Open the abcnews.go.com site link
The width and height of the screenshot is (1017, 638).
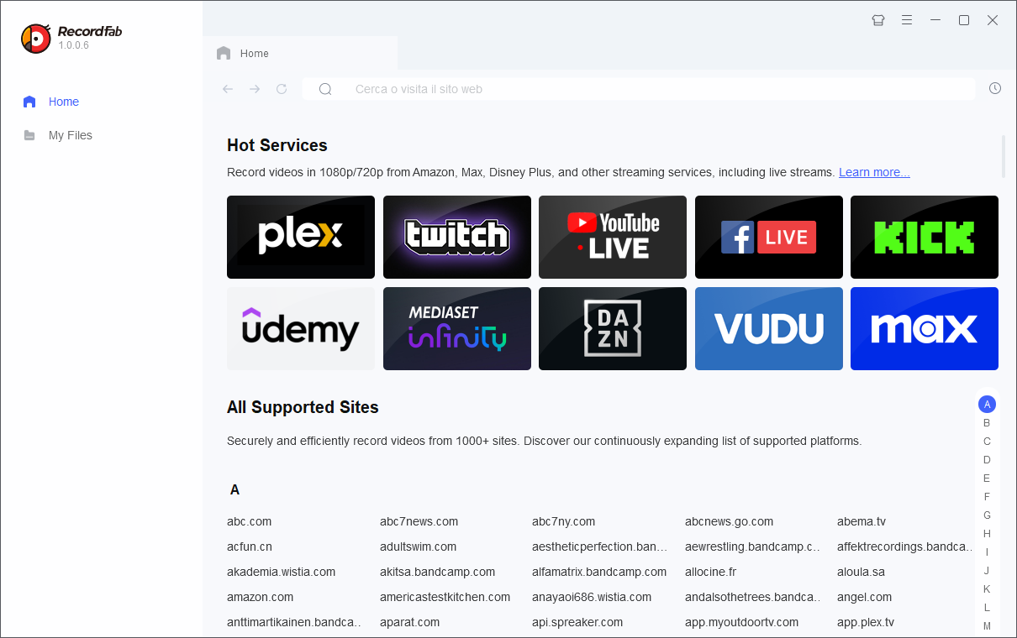[729, 521]
